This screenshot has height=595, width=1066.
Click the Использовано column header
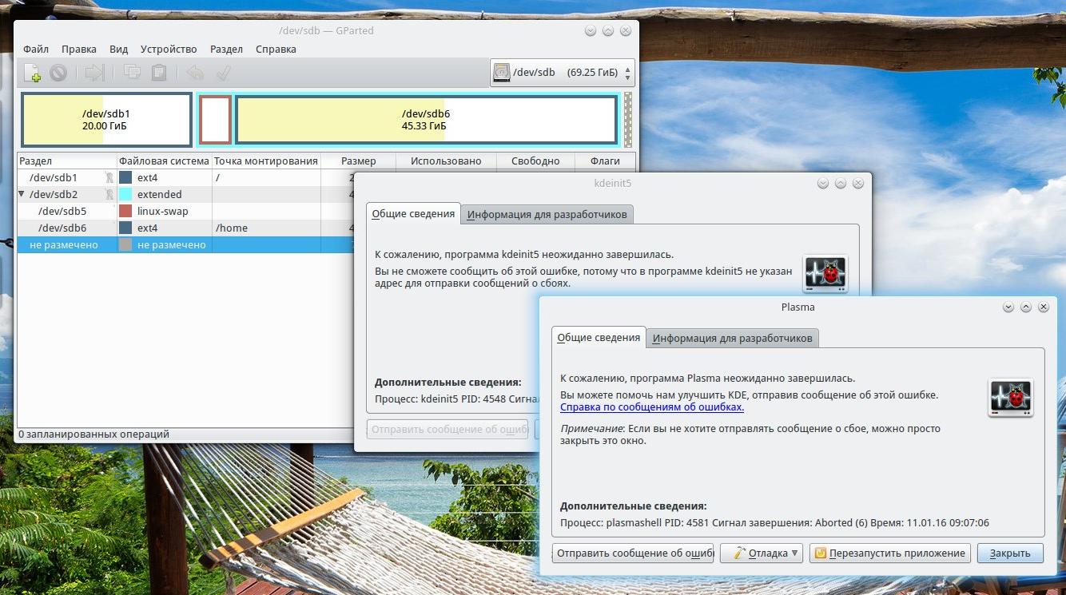446,161
